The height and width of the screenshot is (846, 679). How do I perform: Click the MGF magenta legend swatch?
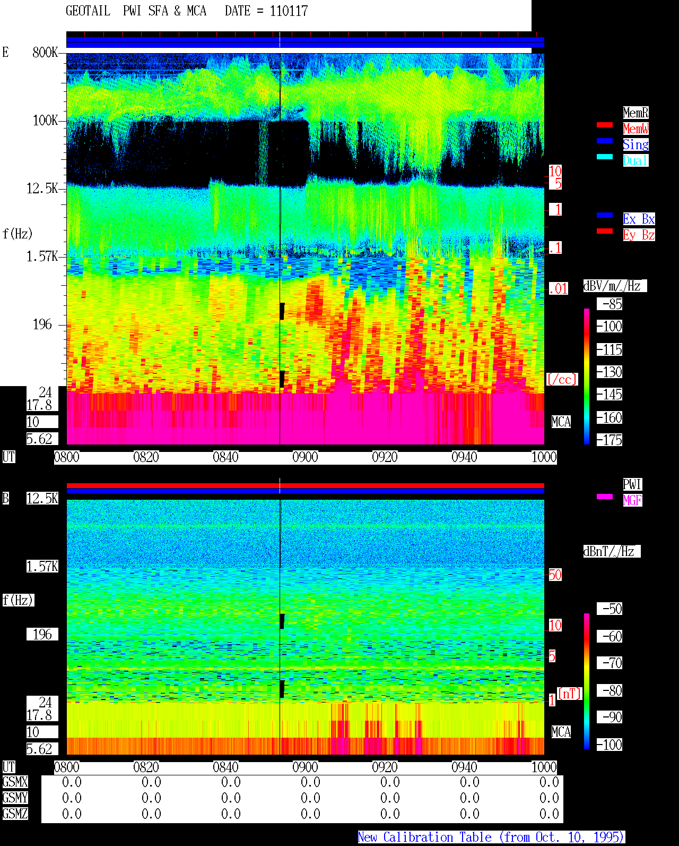pos(605,497)
